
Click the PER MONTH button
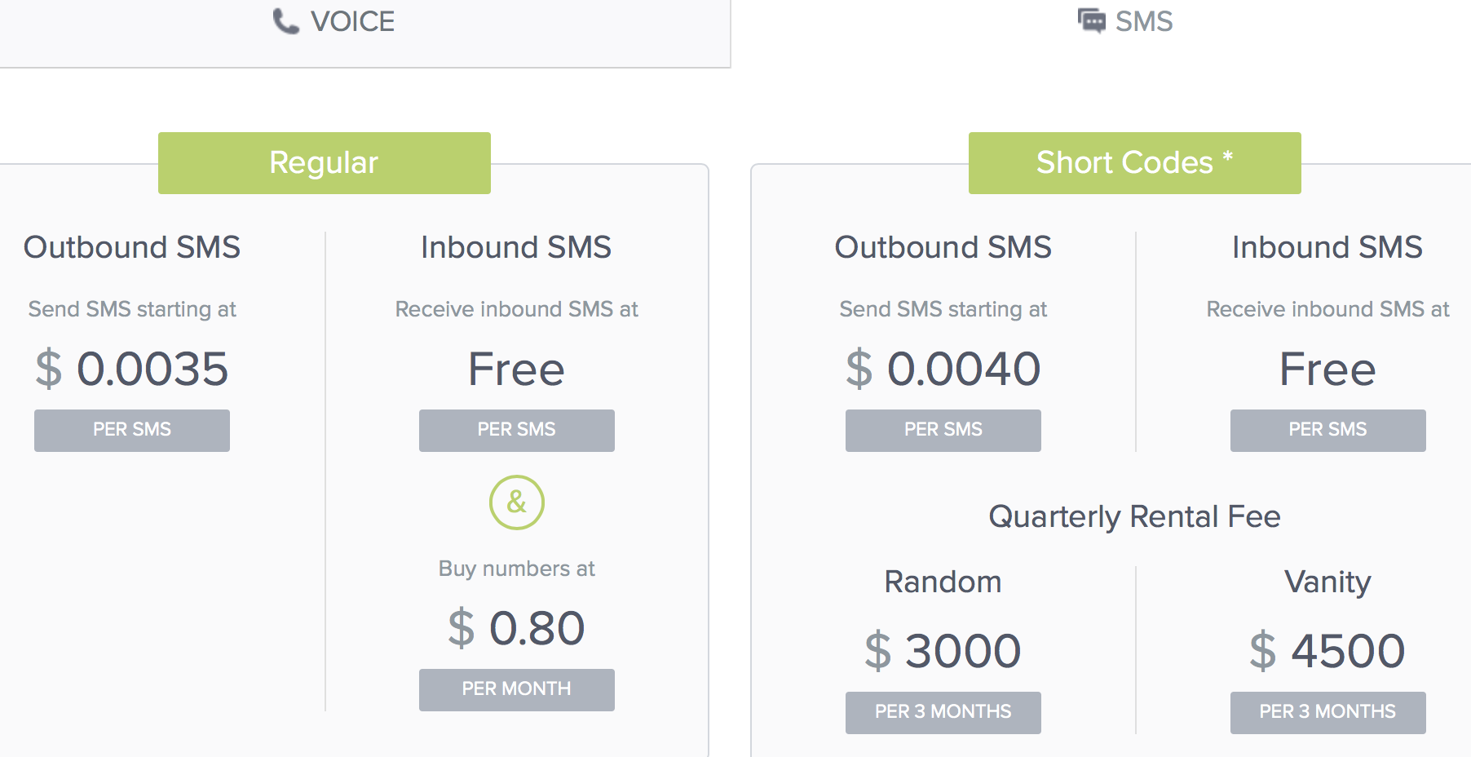coord(516,689)
